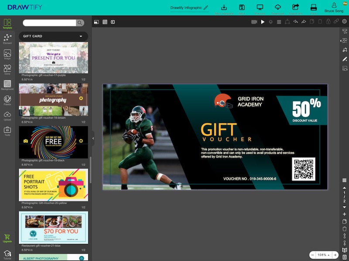
Task: Open the Icons panel in sidebar
Action: [7, 70]
